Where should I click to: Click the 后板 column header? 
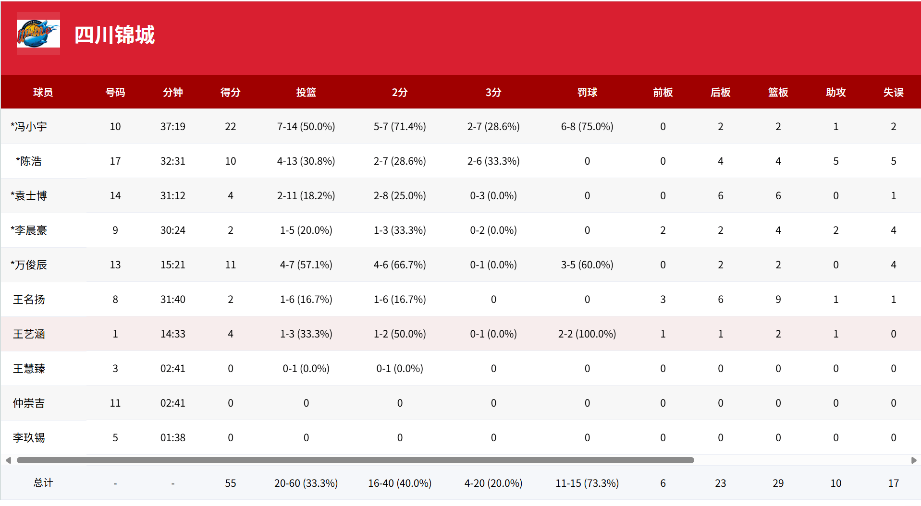[721, 92]
